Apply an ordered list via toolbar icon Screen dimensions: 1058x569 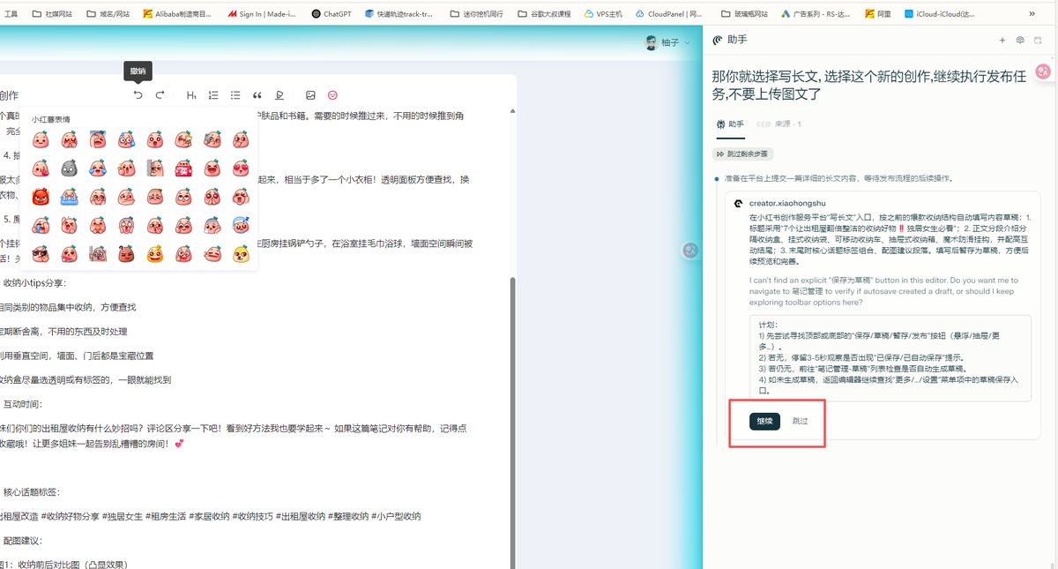pyautogui.click(x=214, y=95)
